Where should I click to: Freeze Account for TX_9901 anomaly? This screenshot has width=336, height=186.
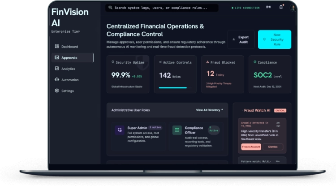pos(251,147)
